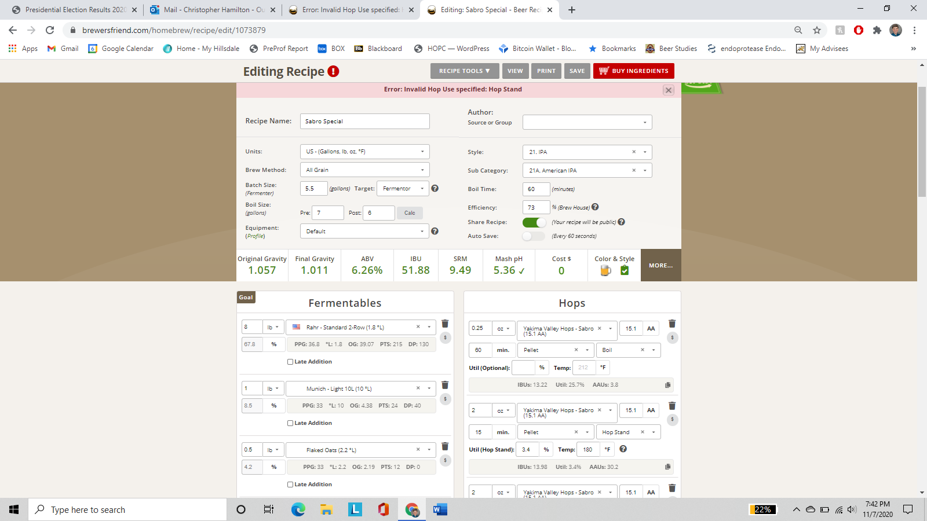Open the Author Source or Group dropdown
This screenshot has width=927, height=521.
point(587,122)
